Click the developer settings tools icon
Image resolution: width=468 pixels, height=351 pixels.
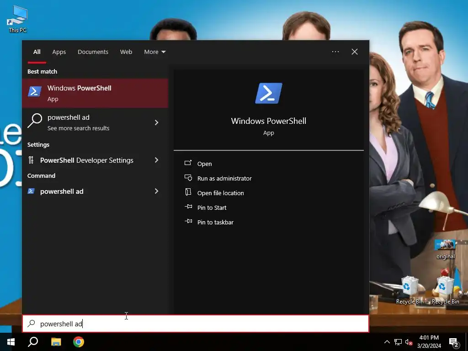click(31, 160)
